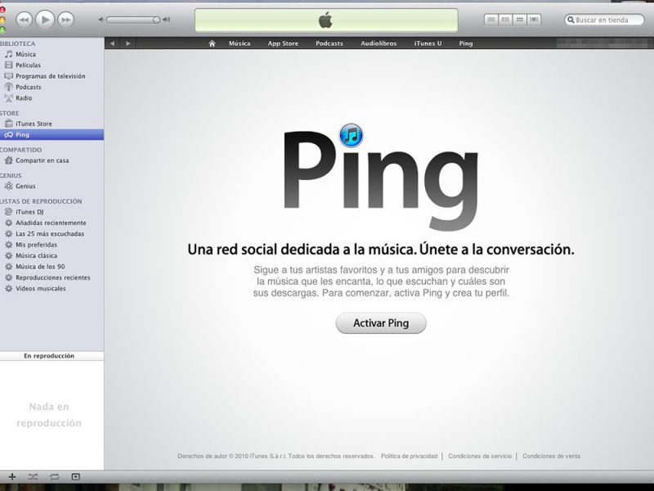This screenshot has height=491, width=654.
Task: Start playback with the play button
Action: coord(45,19)
